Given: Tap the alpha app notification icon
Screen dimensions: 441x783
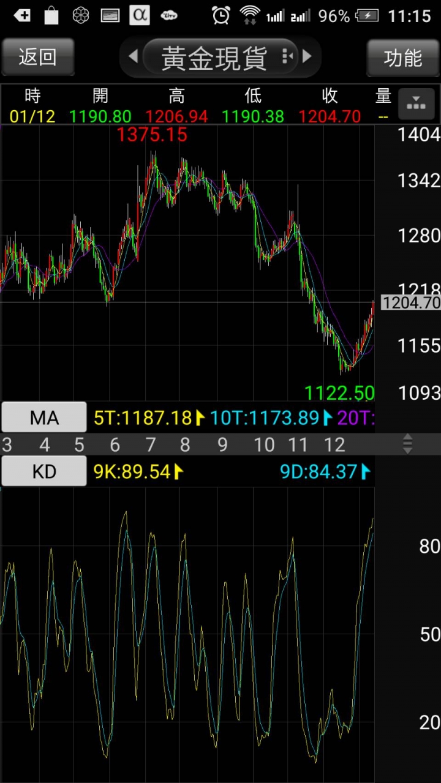Looking at the screenshot, I should tap(140, 15).
